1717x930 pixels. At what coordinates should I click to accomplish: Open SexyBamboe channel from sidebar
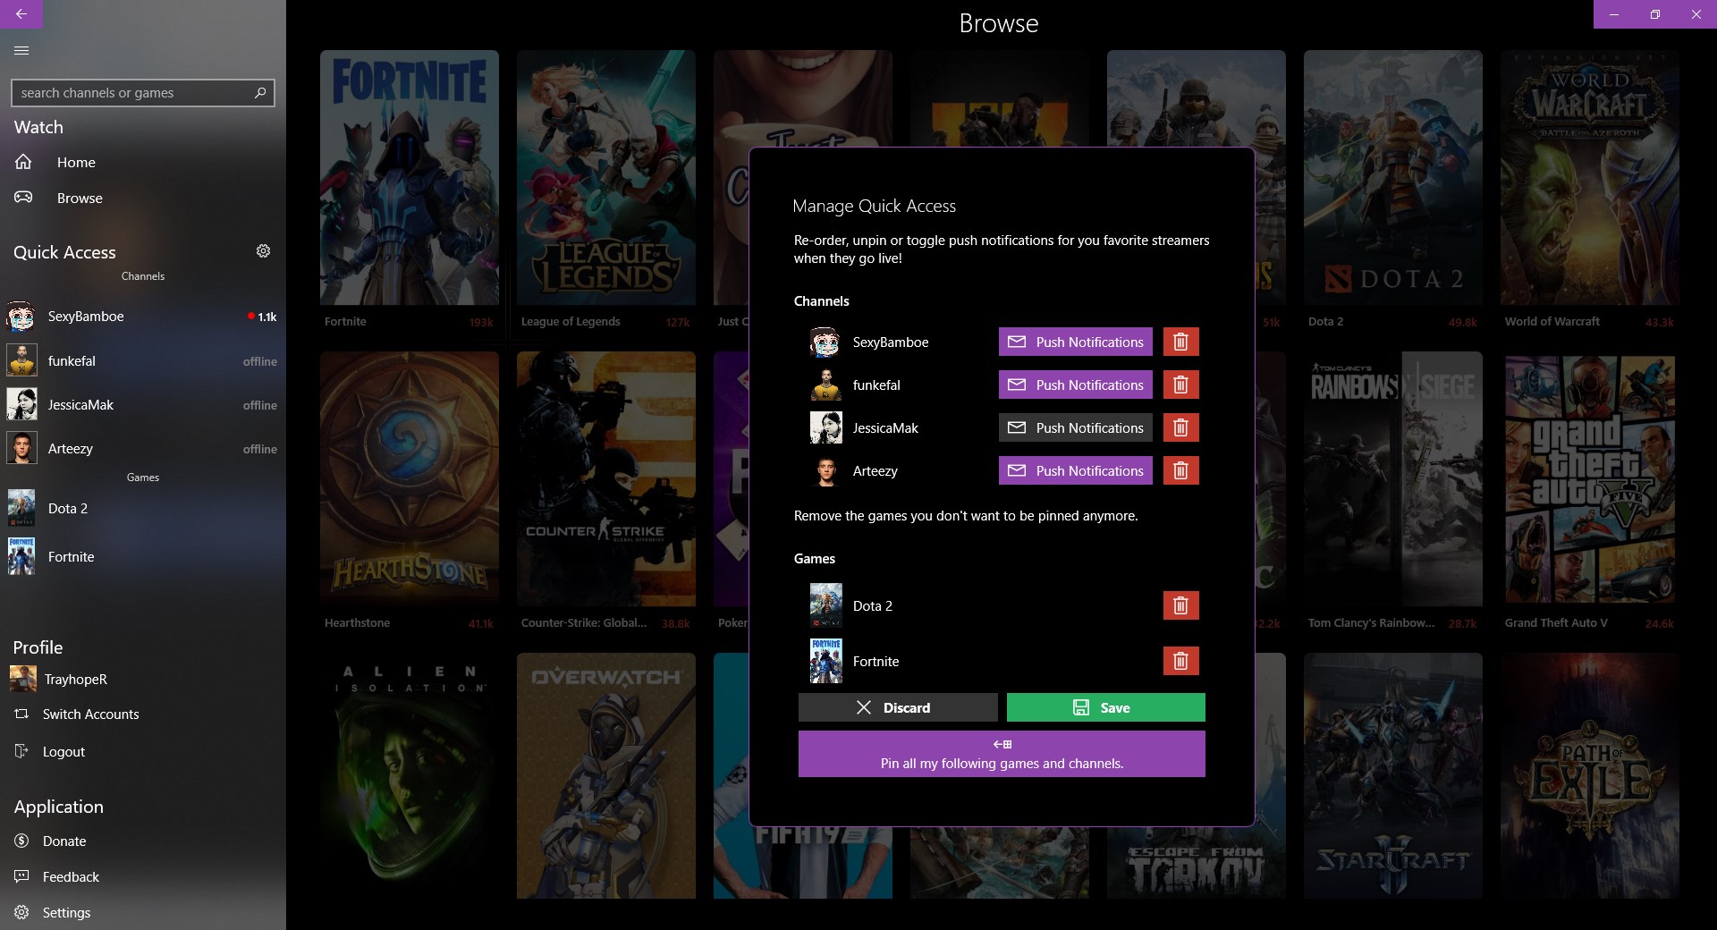pyautogui.click(x=143, y=317)
